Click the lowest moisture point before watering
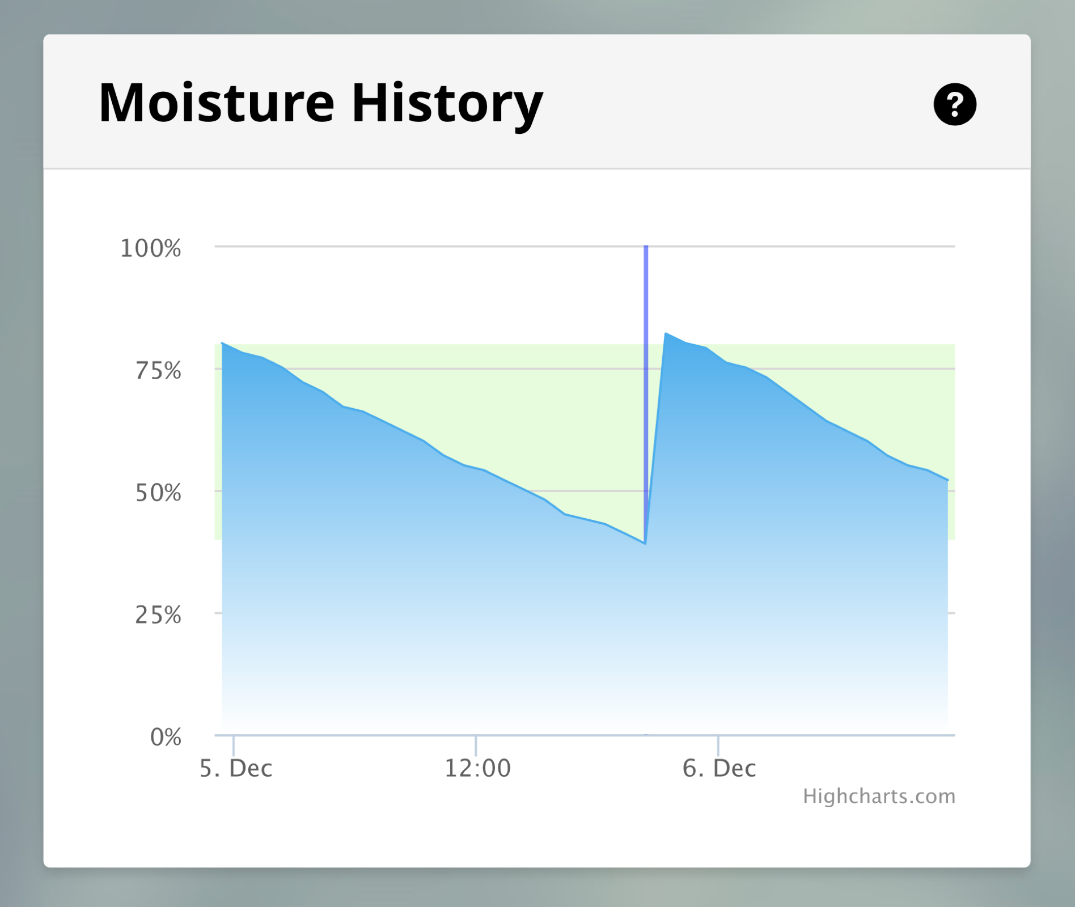1075x907 pixels. tap(645, 543)
